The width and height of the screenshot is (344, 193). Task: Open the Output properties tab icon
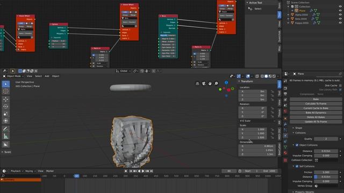[x=285, y=94]
